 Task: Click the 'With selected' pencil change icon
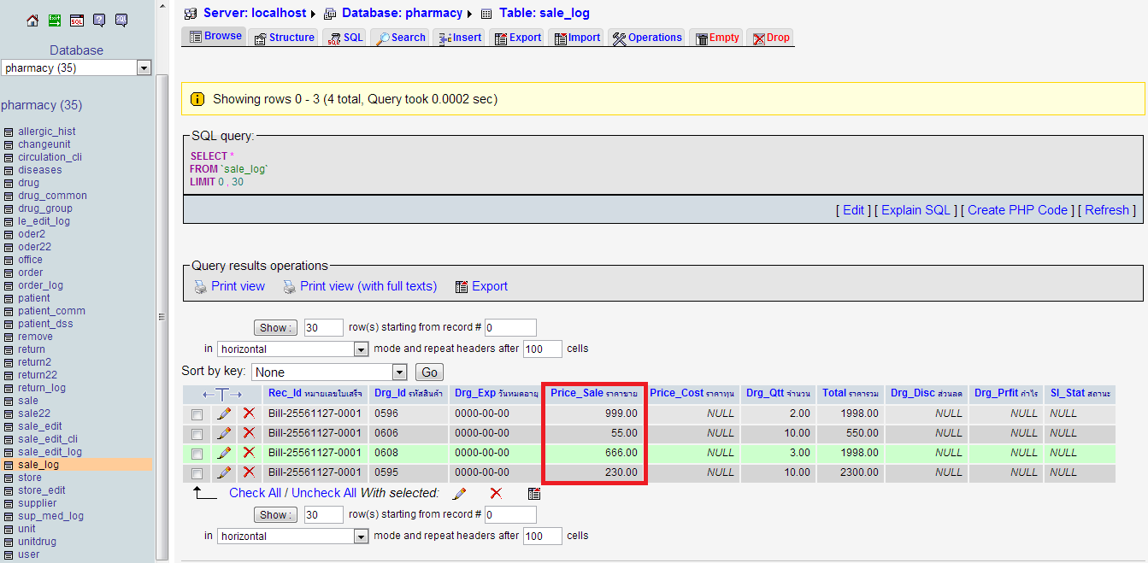click(459, 494)
